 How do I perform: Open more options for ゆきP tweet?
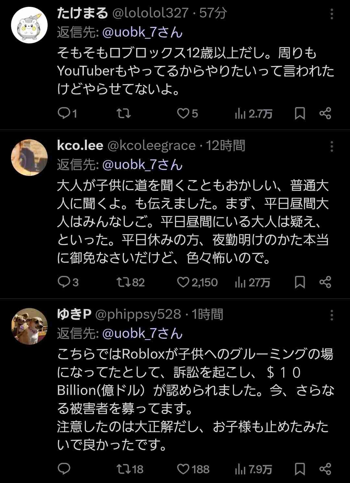coord(332,315)
